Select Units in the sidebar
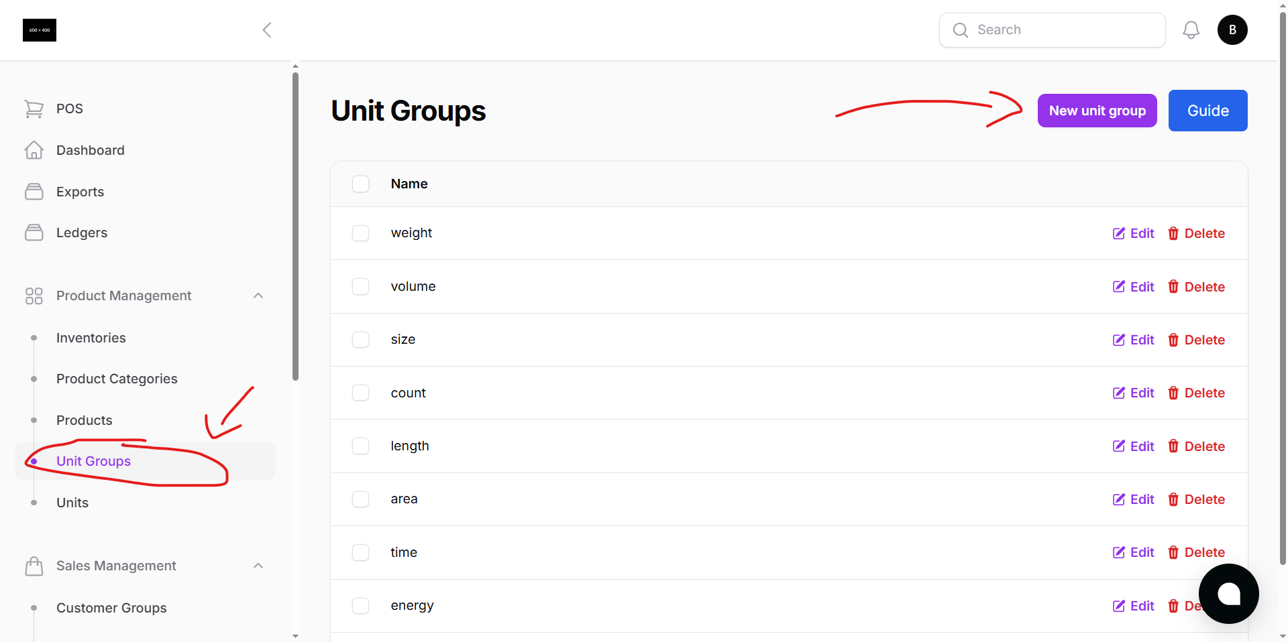The height and width of the screenshot is (642, 1288). point(72,503)
